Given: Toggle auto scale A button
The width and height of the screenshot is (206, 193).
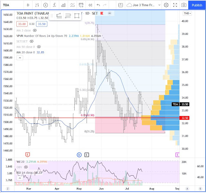Looking at the screenshot, I should 187,189.
